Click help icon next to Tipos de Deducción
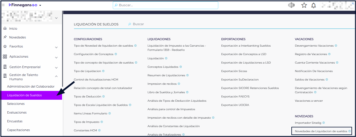The height and width of the screenshot is (137, 356). (x=103, y=96)
